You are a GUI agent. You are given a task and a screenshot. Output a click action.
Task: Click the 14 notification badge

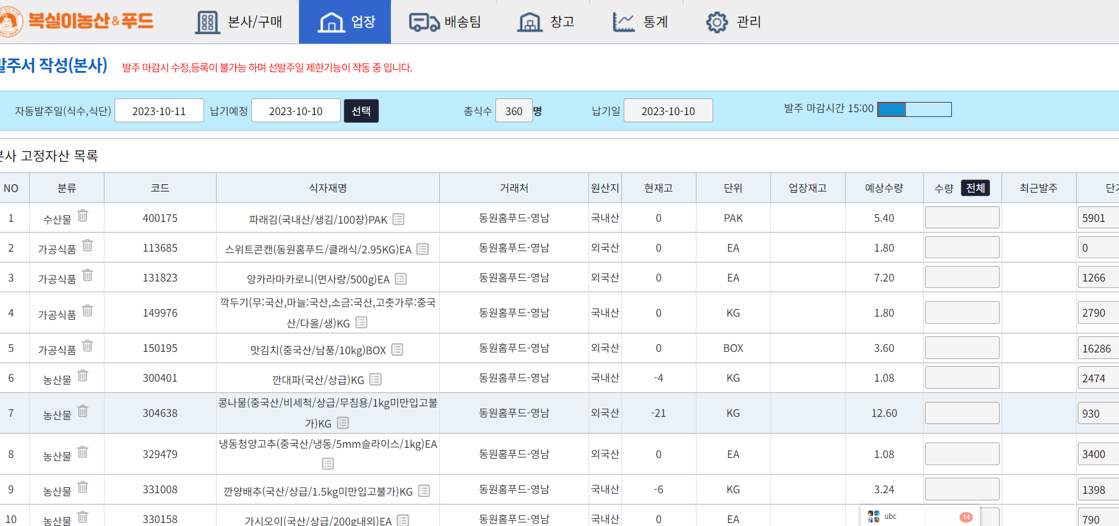pos(966,517)
